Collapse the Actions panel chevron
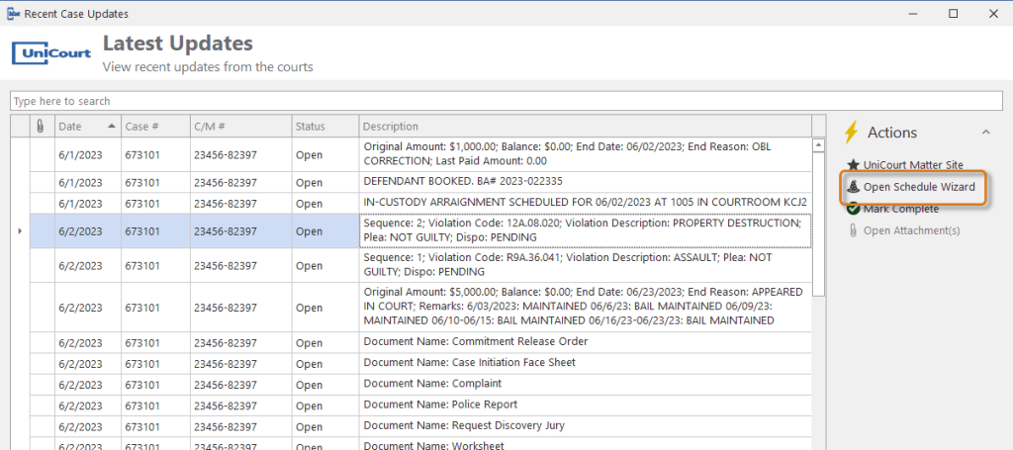The height and width of the screenshot is (450, 1013). (986, 132)
